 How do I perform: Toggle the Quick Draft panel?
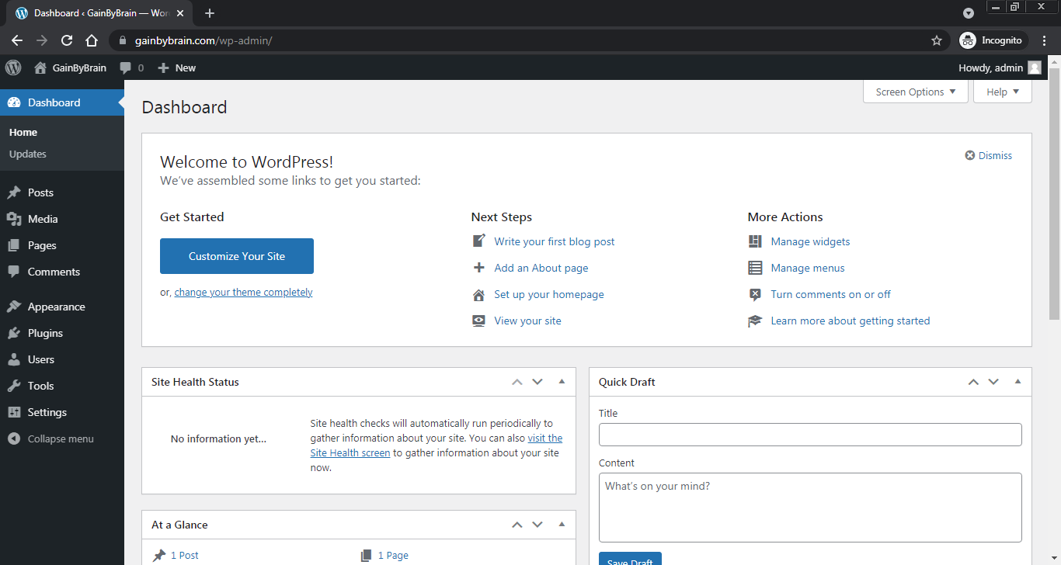pos(1018,382)
